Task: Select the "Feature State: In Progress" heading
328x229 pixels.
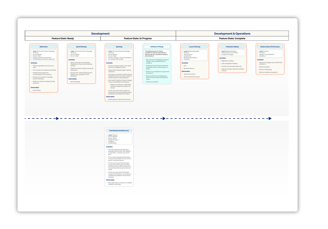Action: click(138, 38)
